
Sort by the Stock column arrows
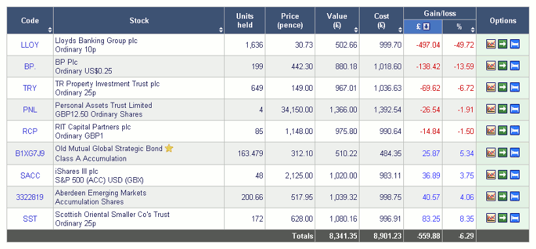coord(221,30)
